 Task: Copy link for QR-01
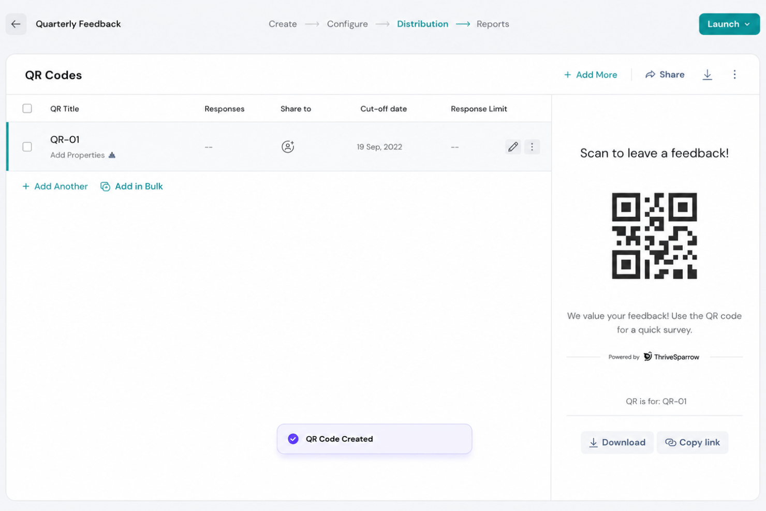[693, 442]
